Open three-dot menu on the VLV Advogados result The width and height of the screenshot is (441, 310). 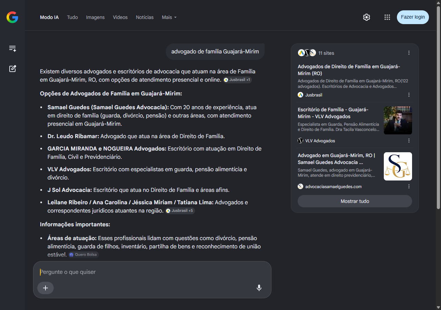coord(409,141)
